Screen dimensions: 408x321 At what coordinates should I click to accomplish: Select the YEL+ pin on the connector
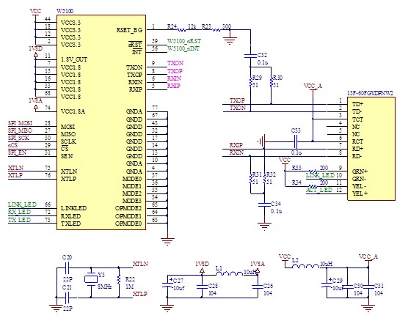point(360,193)
